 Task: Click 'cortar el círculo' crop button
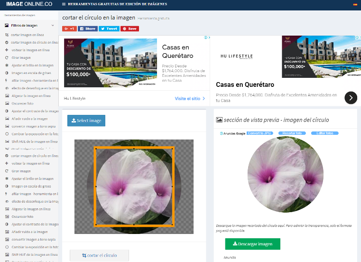(x=99, y=255)
